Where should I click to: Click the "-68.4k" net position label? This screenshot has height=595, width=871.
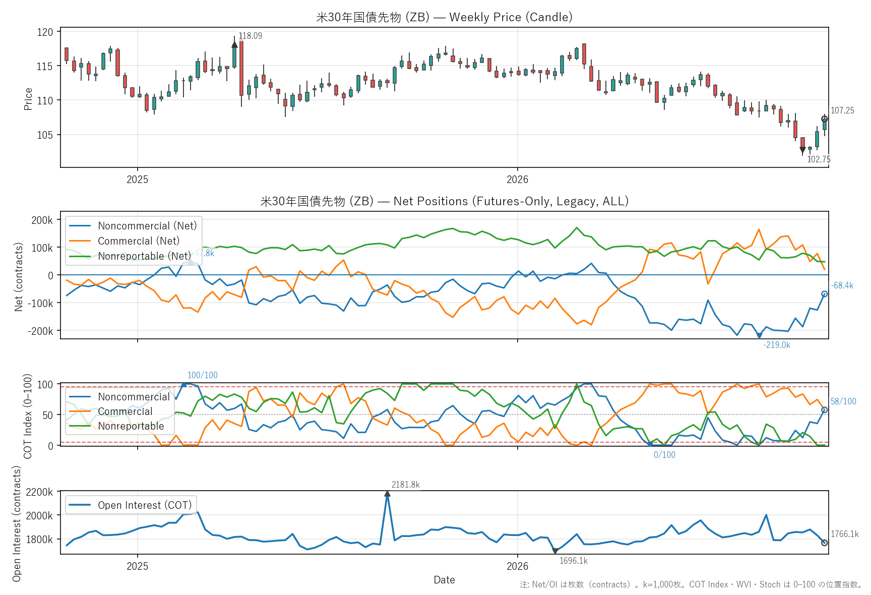(x=842, y=285)
